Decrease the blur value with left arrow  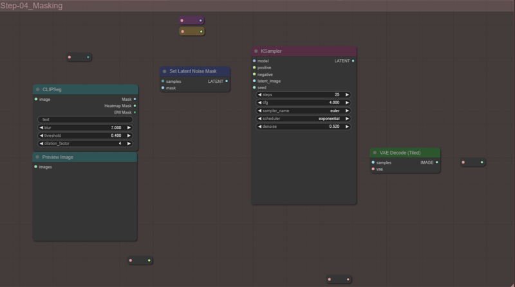(41, 127)
